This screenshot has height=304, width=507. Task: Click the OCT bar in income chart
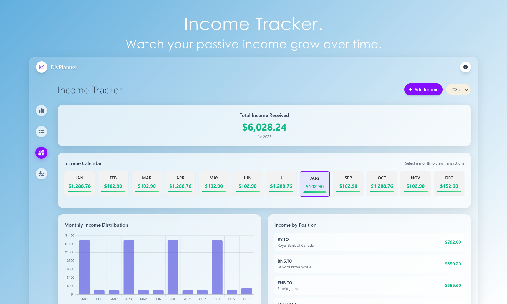tap(217, 267)
